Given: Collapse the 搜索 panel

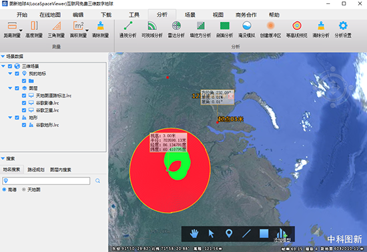Looking at the screenshot, I should (x=3, y=159).
